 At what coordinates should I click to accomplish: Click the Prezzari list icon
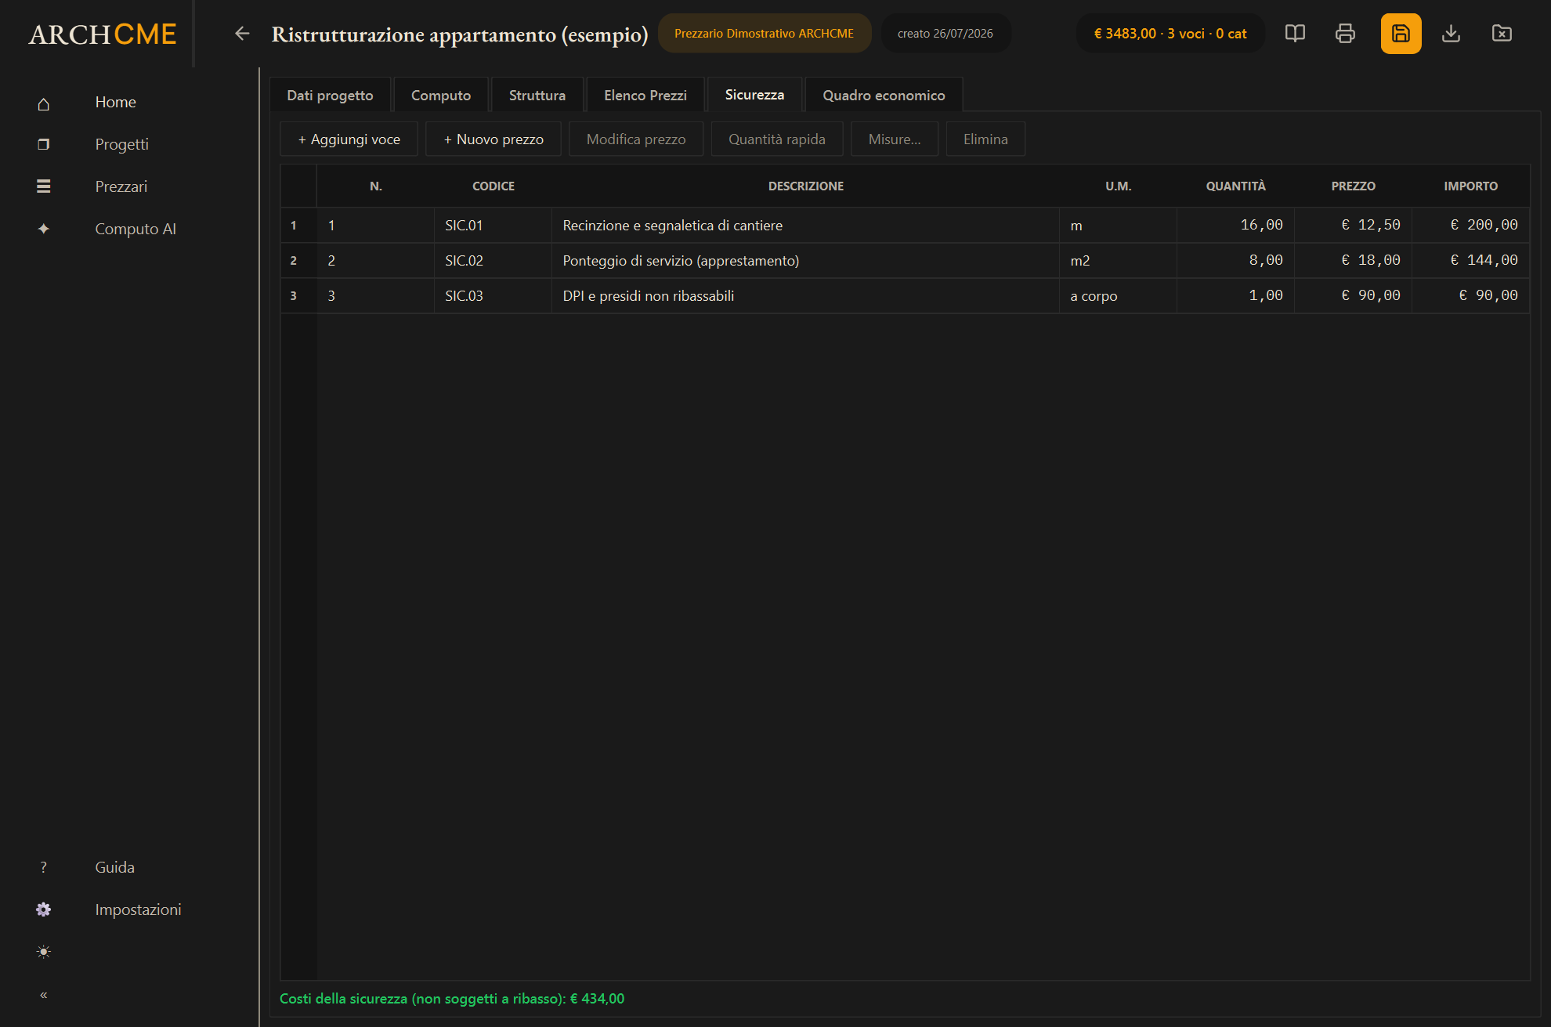click(44, 186)
